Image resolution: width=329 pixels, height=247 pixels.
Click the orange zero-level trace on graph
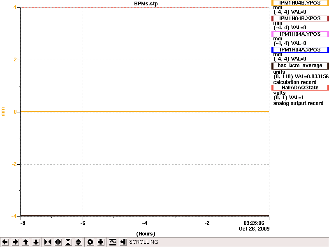coord(145,112)
